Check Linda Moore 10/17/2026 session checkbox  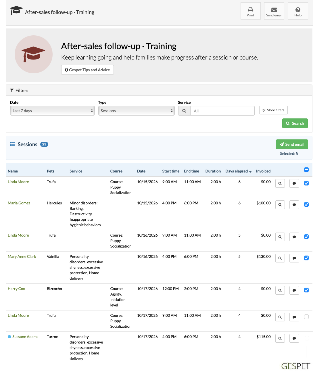[x=306, y=317]
